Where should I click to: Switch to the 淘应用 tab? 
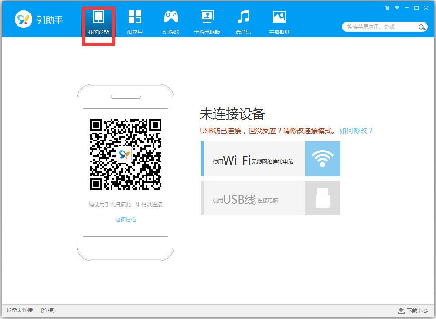coord(135,23)
